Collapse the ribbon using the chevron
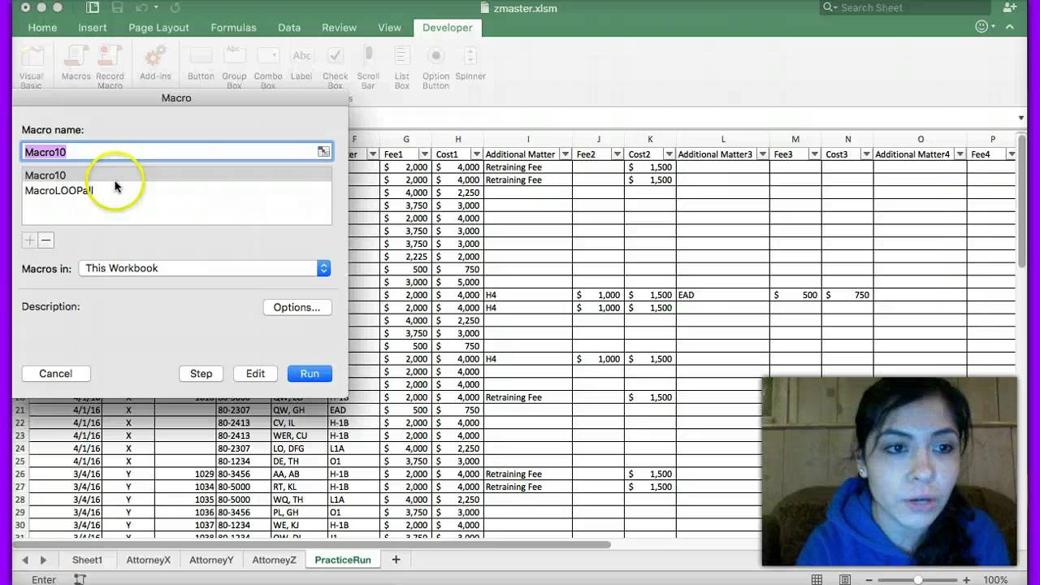1040x585 pixels. pyautogui.click(x=1011, y=27)
